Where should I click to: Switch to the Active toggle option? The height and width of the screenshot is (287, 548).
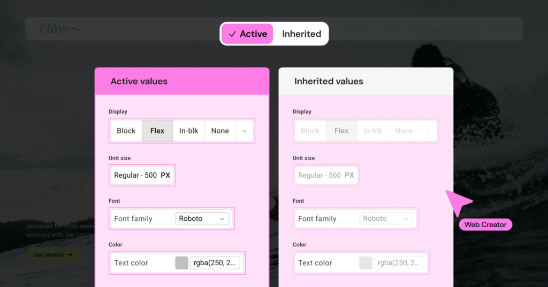tap(248, 34)
